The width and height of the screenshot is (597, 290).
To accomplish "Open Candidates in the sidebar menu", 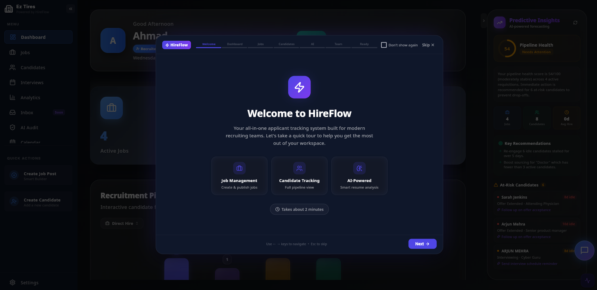I will point(38,67).
